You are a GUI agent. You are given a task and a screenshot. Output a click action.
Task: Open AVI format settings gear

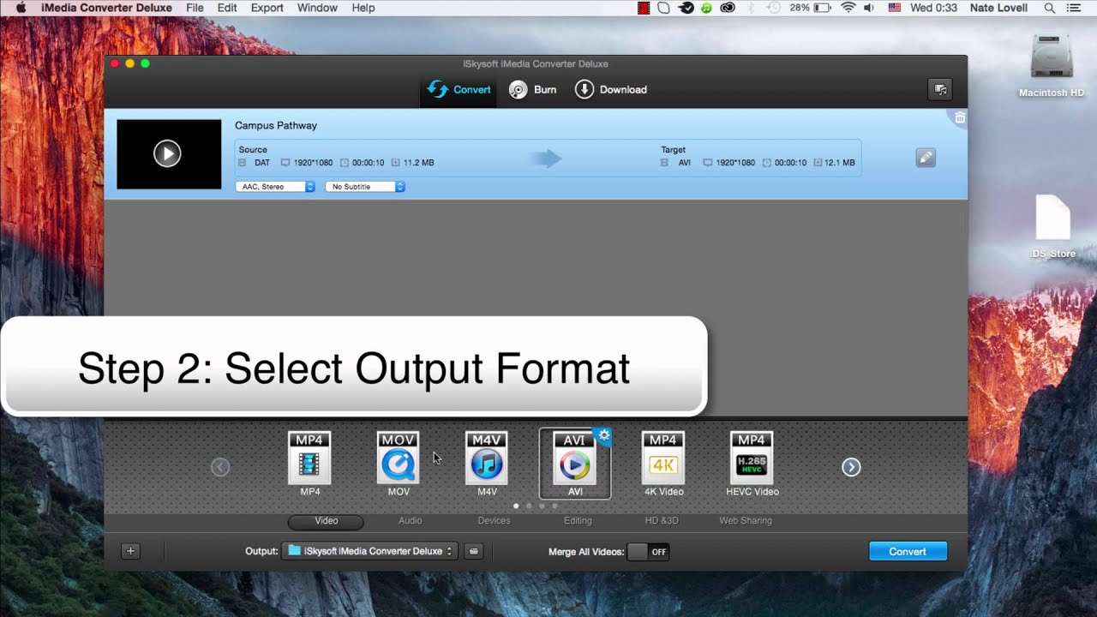point(603,435)
